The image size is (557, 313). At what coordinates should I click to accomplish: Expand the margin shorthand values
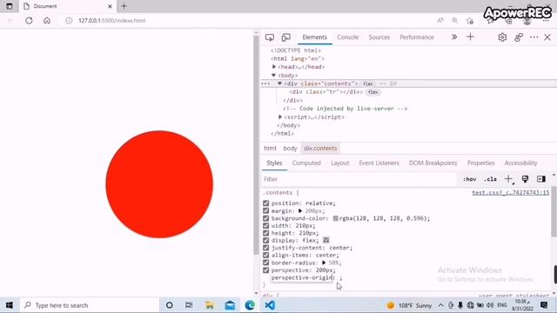[x=300, y=210]
